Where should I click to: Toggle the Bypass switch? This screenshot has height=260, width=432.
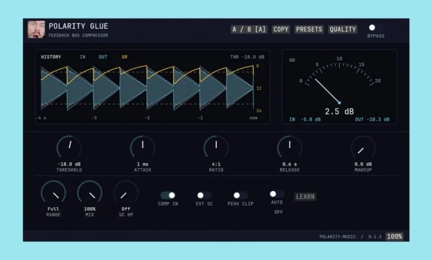point(372,28)
